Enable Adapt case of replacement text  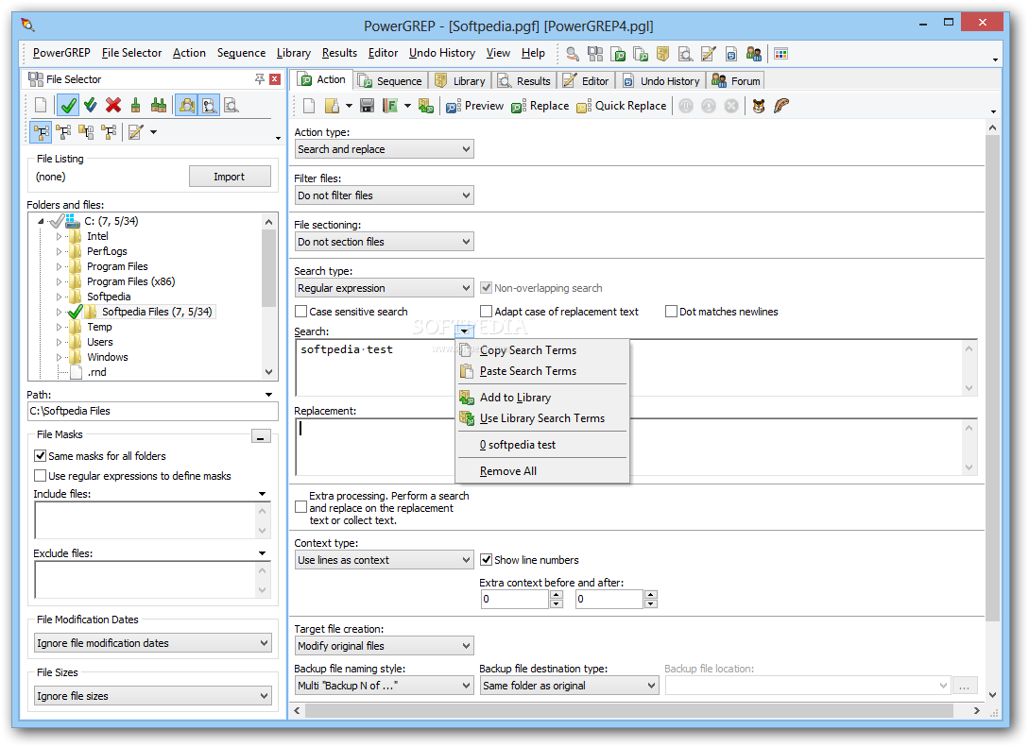tap(487, 312)
